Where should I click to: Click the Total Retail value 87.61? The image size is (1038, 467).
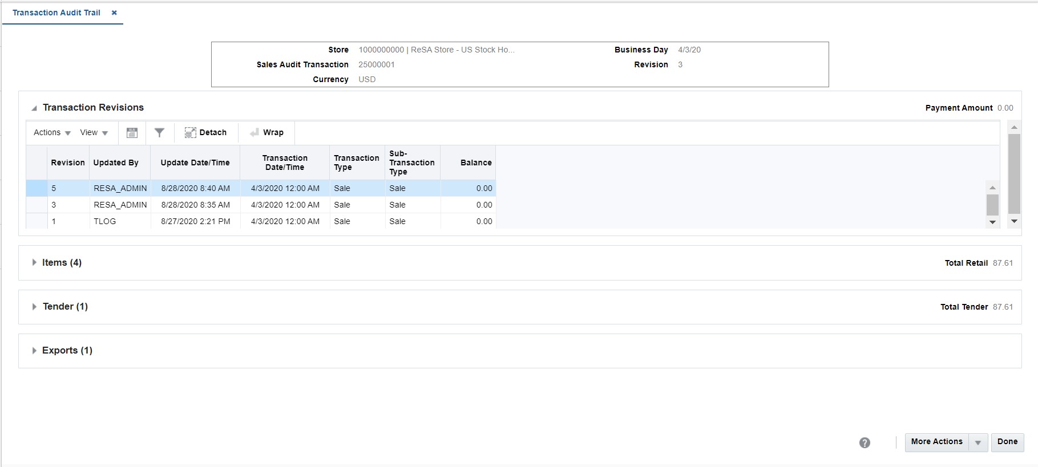(x=1003, y=263)
